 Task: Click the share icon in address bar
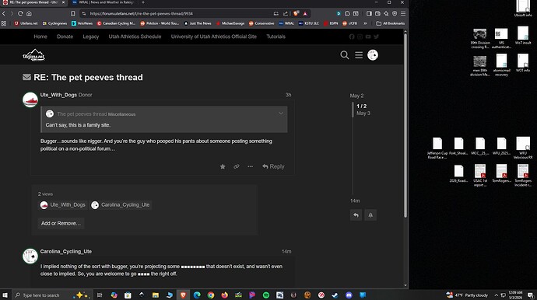click(286, 14)
